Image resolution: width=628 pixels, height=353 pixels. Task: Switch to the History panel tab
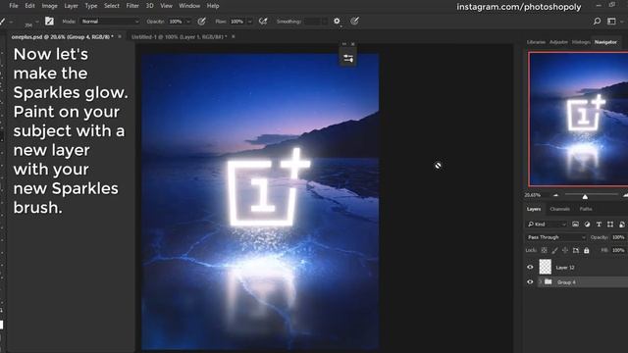pos(581,42)
